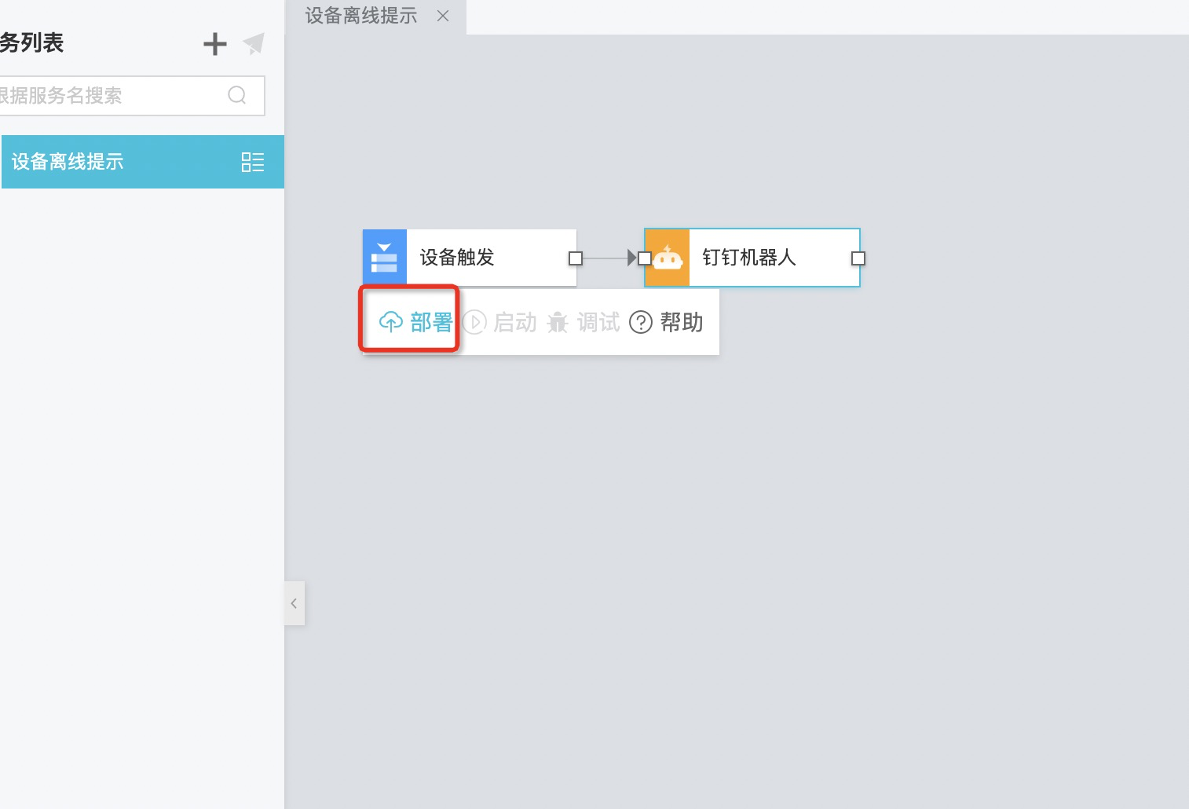Click the 钉钉机器人 node output port

pyautogui.click(x=858, y=258)
